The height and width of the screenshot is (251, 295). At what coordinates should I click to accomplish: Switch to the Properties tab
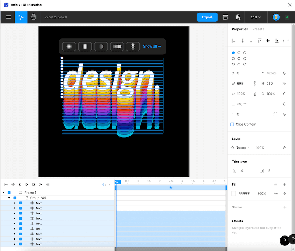click(x=240, y=29)
